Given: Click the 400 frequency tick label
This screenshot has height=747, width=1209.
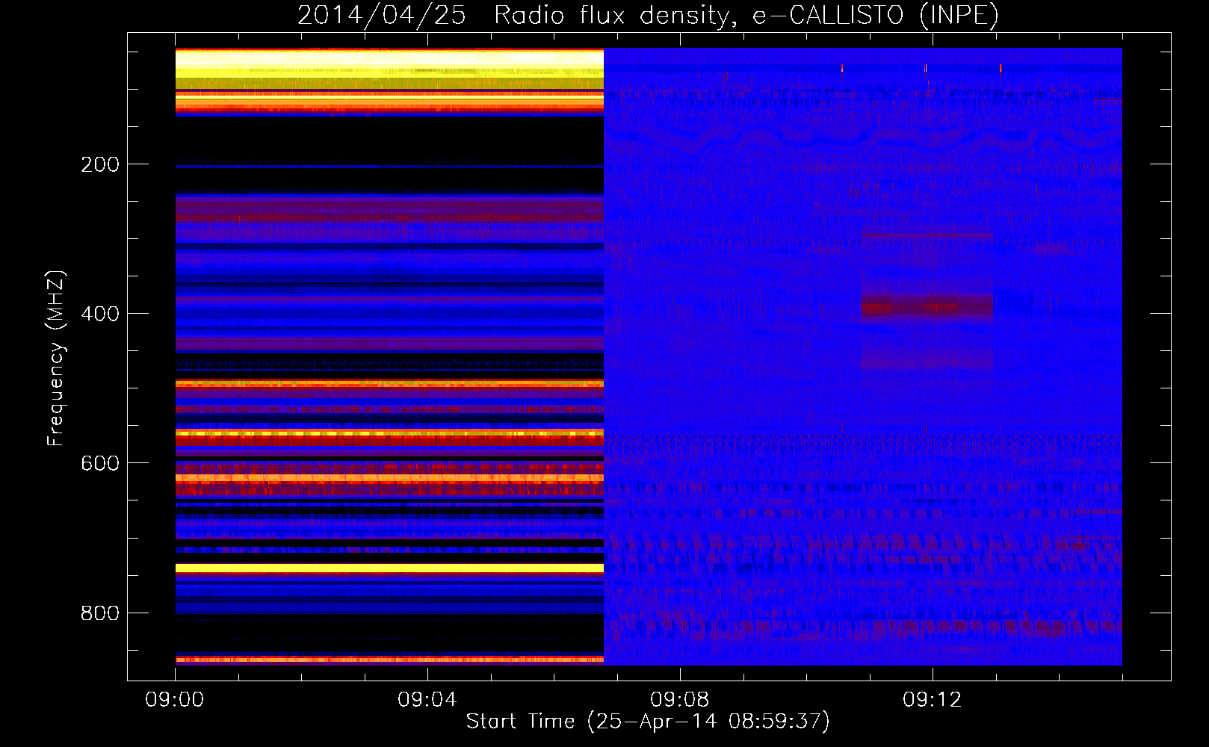Looking at the screenshot, I should coord(100,314).
